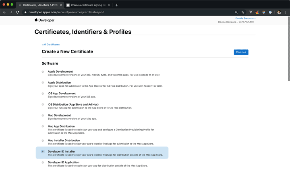The image size is (290, 171).
Task: Select the Apple Development radio button
Action: [x=43, y=72]
